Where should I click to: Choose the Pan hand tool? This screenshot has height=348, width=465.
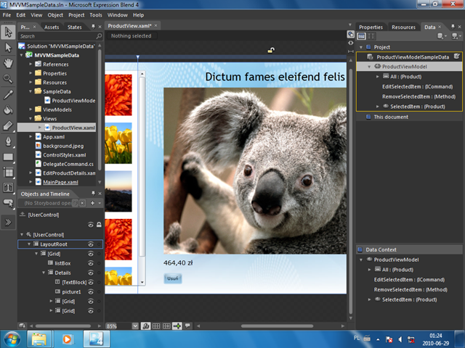coord(8,63)
